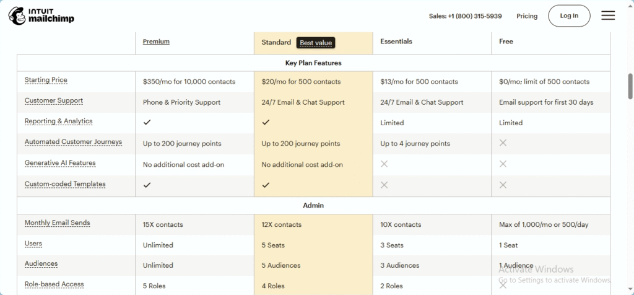634x295 pixels.
Task: Open the Premium plan column link
Action: click(x=156, y=42)
